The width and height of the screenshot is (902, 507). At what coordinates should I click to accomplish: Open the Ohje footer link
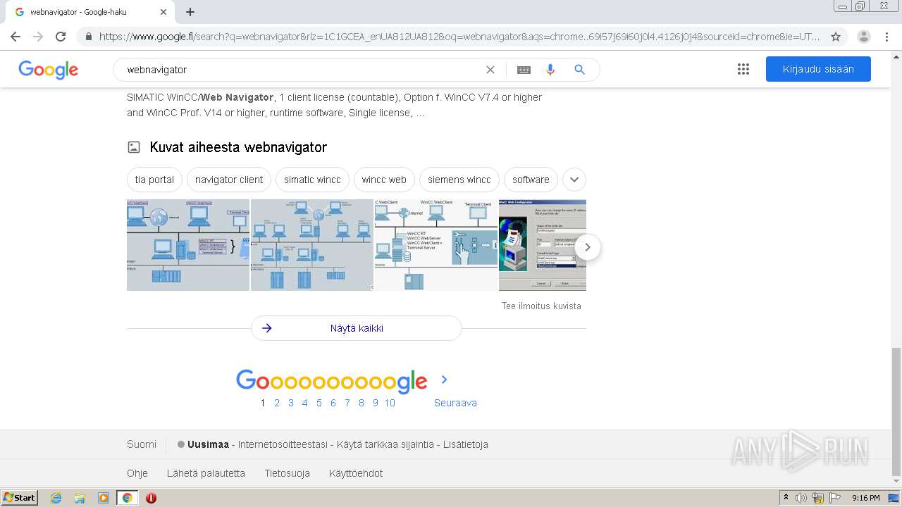coord(137,473)
